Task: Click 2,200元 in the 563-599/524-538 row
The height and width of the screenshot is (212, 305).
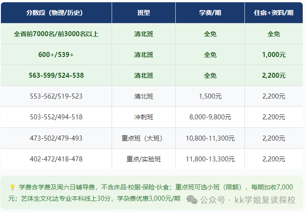Action: 274,75
